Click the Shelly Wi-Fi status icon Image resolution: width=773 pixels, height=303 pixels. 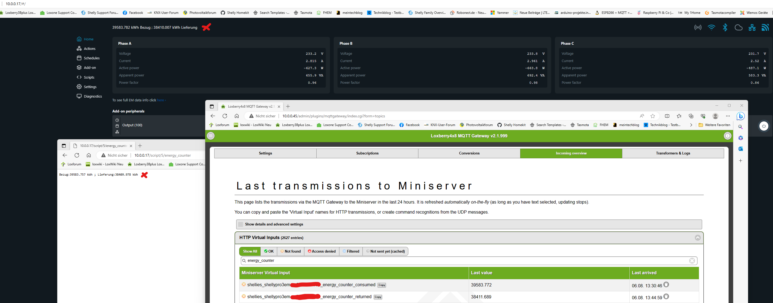tap(711, 28)
